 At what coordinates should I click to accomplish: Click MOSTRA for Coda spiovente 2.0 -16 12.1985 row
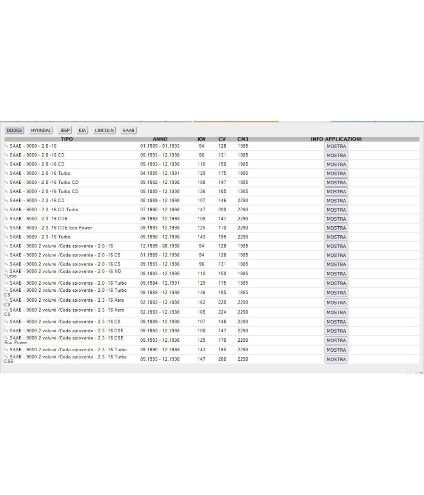pos(336,246)
